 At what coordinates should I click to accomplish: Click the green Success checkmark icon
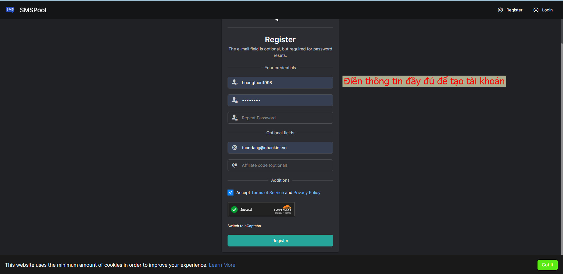click(x=234, y=210)
